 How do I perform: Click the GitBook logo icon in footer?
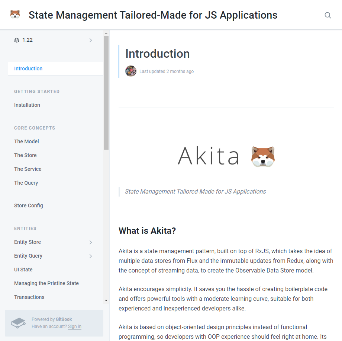[18, 323]
